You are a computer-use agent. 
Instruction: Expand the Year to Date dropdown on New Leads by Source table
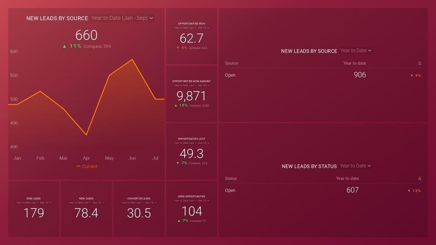click(356, 51)
